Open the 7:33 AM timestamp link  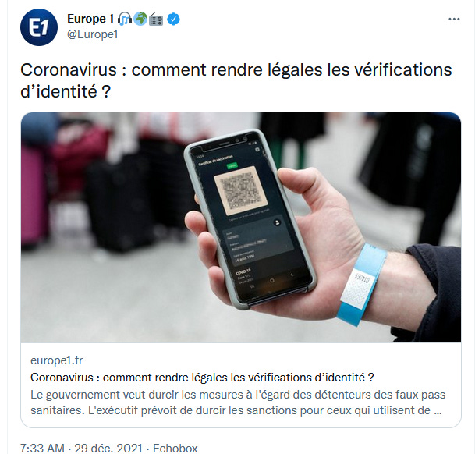point(42,448)
